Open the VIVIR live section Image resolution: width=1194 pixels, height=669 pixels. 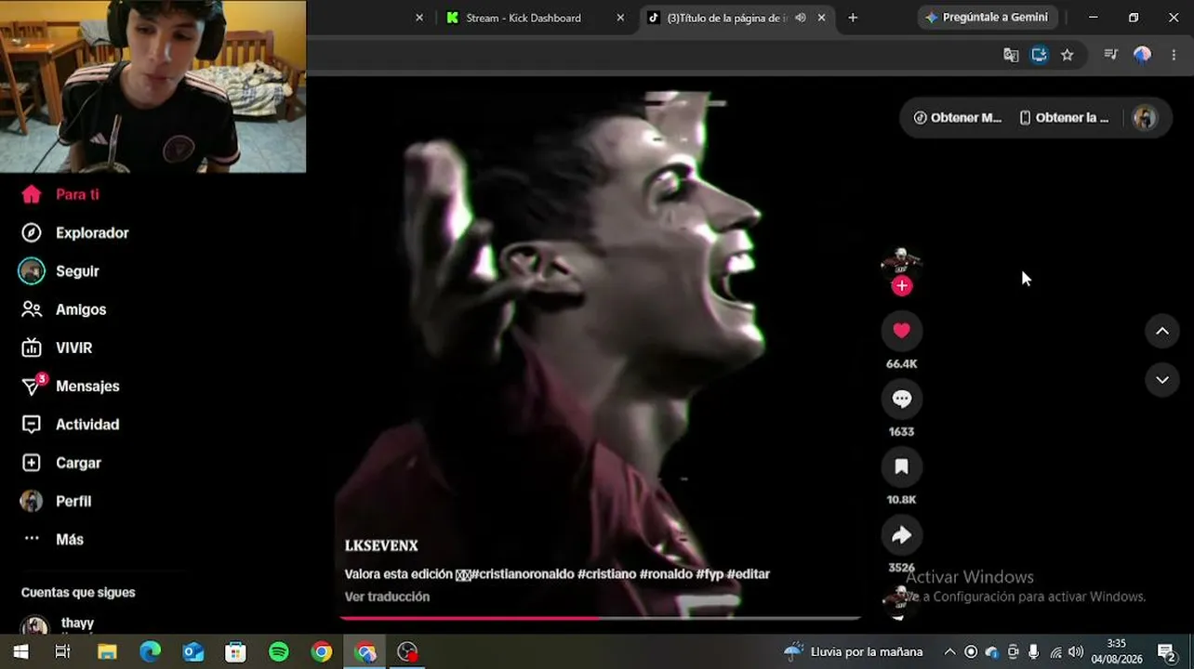point(57,348)
